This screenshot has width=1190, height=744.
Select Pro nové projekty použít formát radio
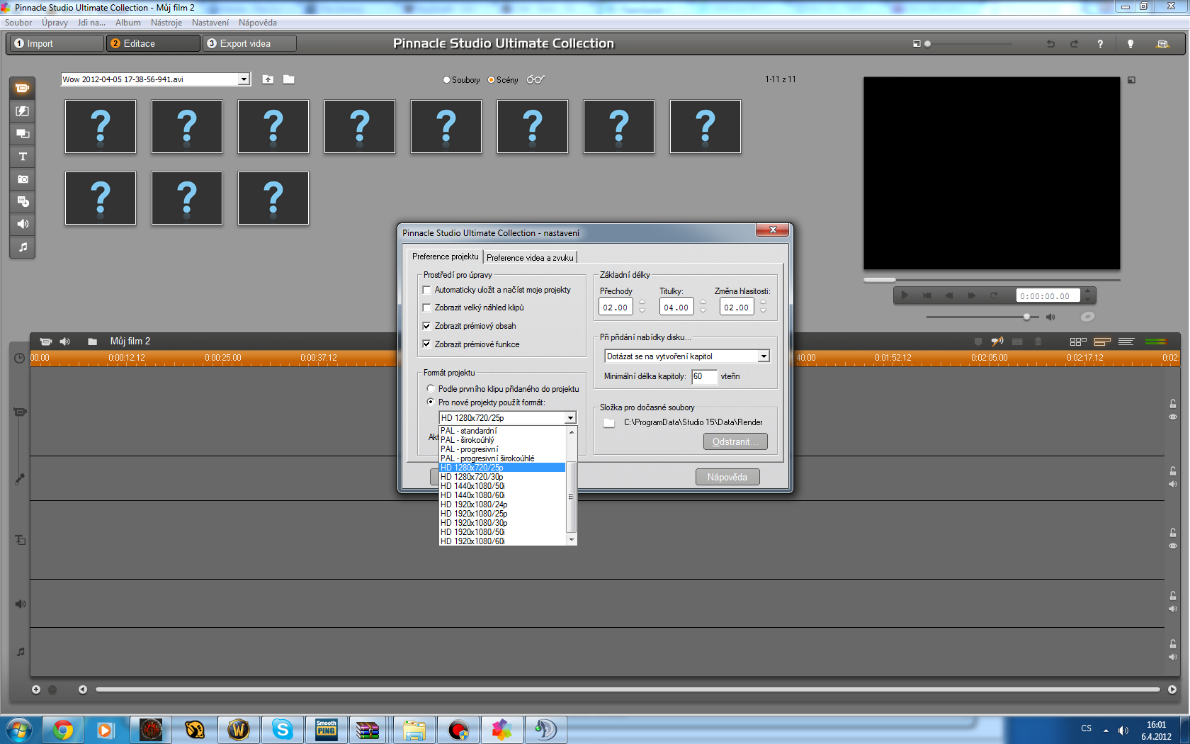(431, 402)
